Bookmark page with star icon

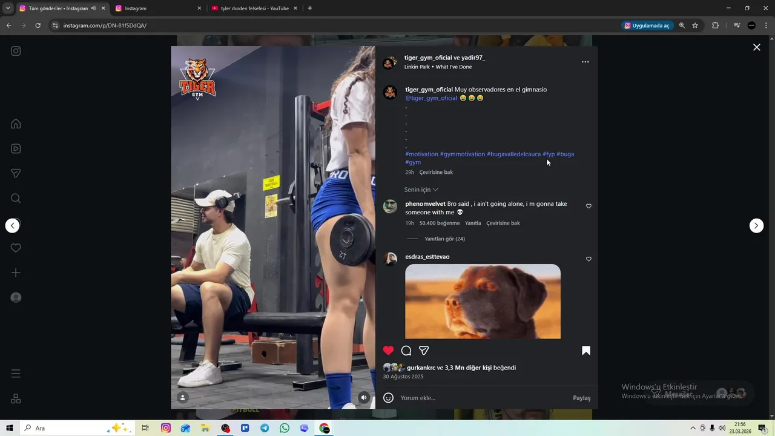(x=695, y=25)
